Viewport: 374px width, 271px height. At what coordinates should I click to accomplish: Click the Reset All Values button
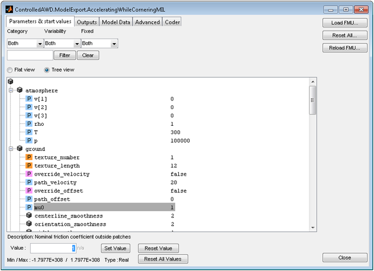[x=163, y=259]
